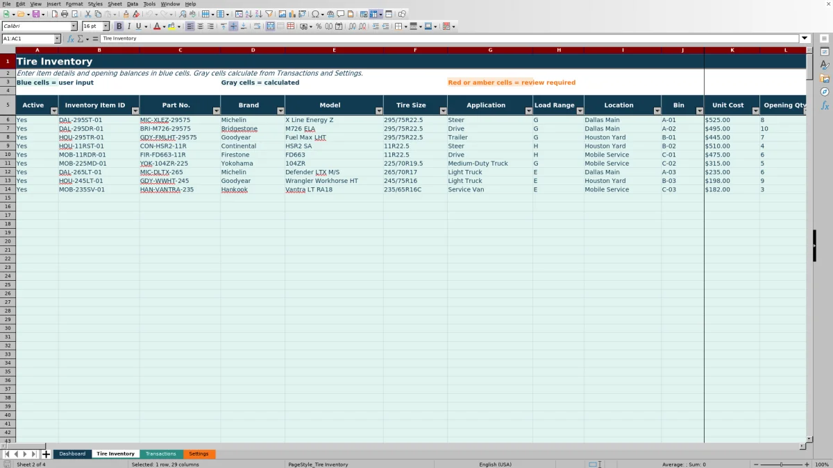Viewport: 833px width, 468px height.
Task: Click the Insert Pivot Table icon
Action: point(302,14)
